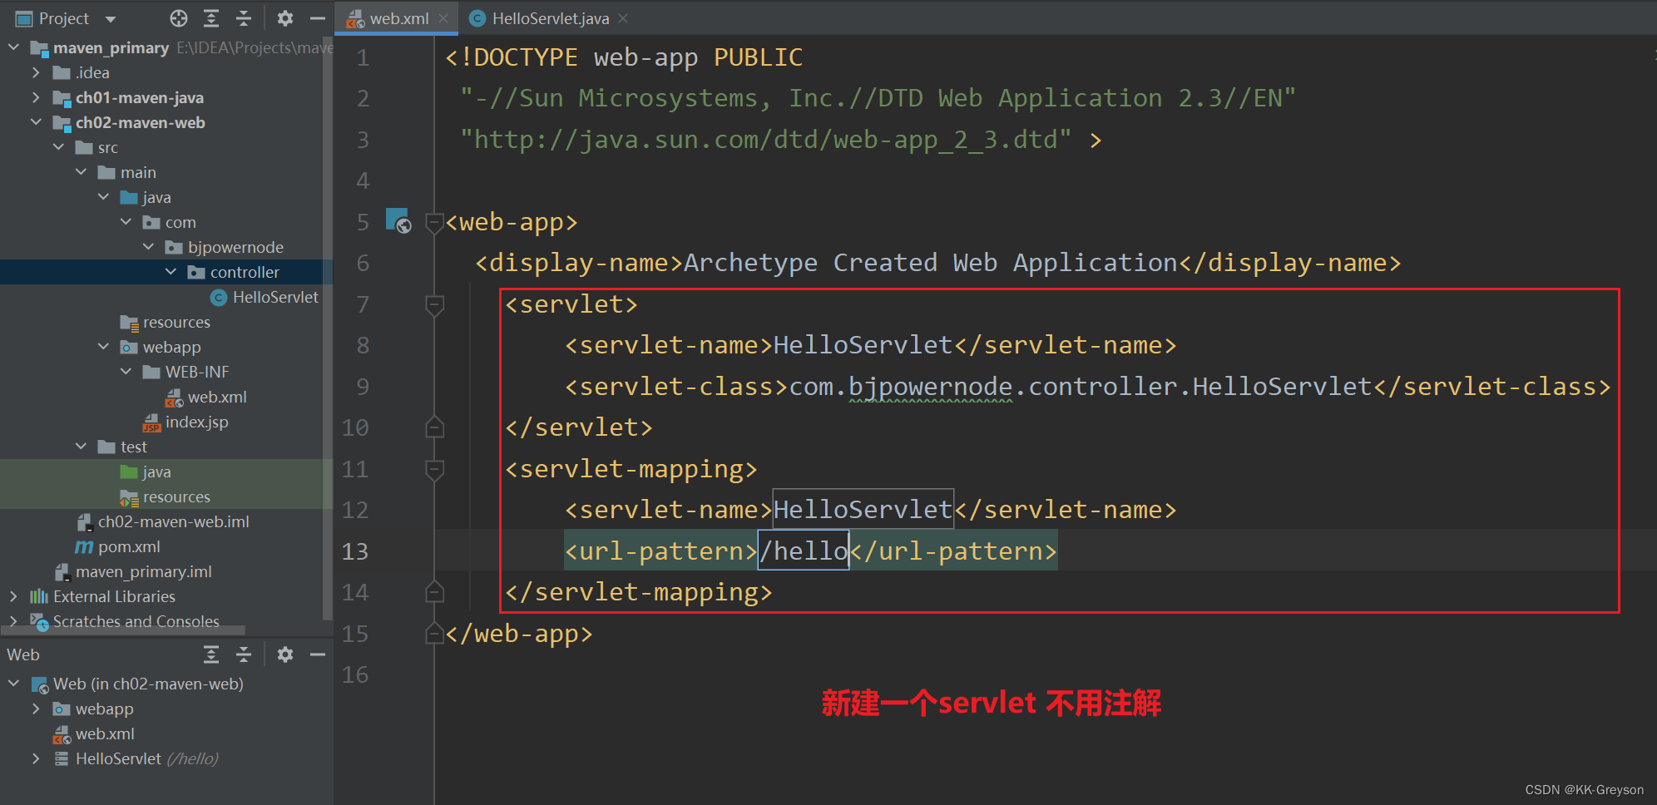The height and width of the screenshot is (805, 1657).
Task: Fold the web-app tag at line 5
Action: pyautogui.click(x=434, y=222)
